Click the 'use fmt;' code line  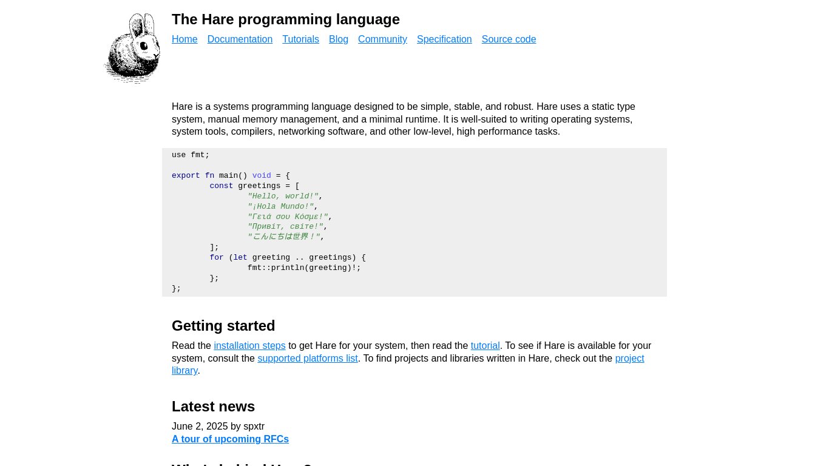click(191, 155)
